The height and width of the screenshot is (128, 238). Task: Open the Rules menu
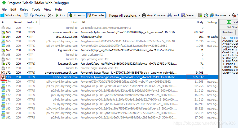click(x=24, y=10)
